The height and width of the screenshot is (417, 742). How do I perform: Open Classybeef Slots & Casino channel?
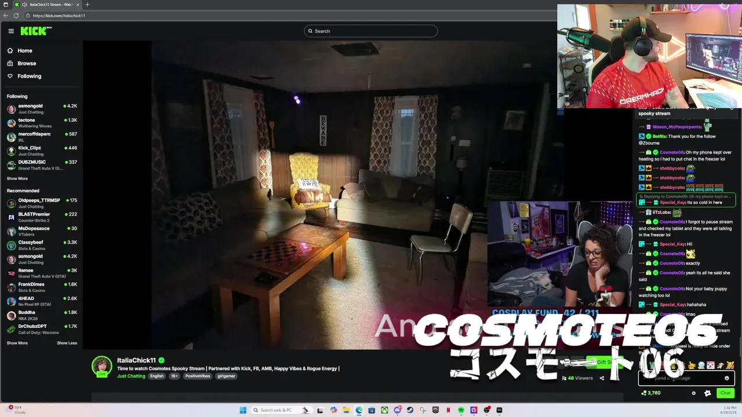click(42, 245)
